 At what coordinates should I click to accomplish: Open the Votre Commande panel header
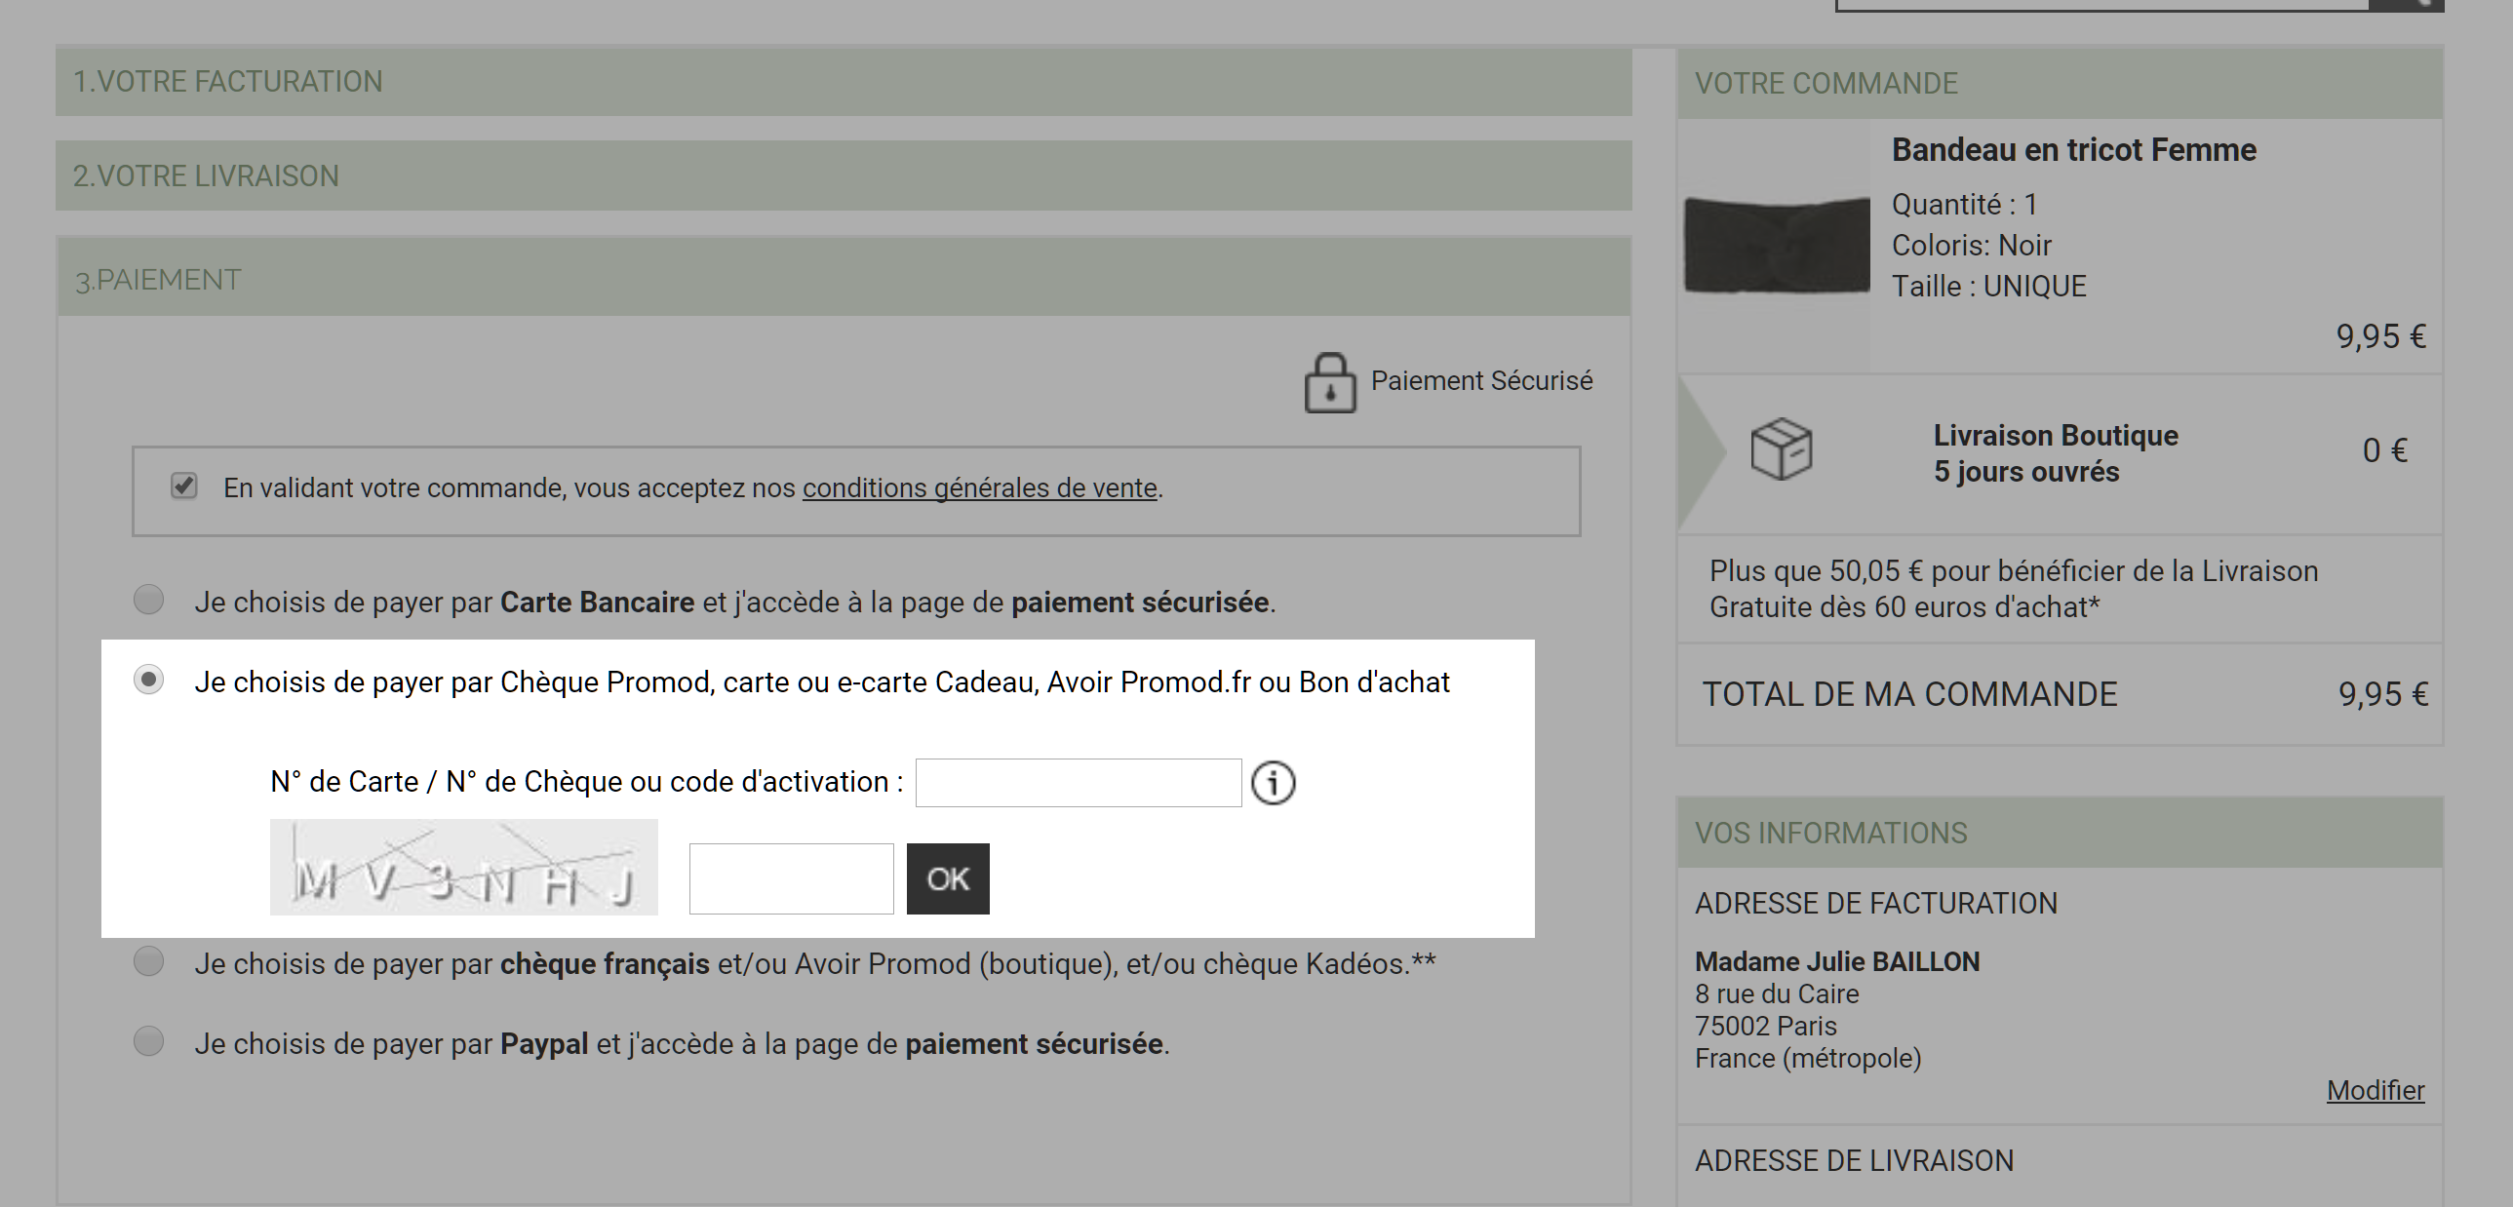(2060, 83)
